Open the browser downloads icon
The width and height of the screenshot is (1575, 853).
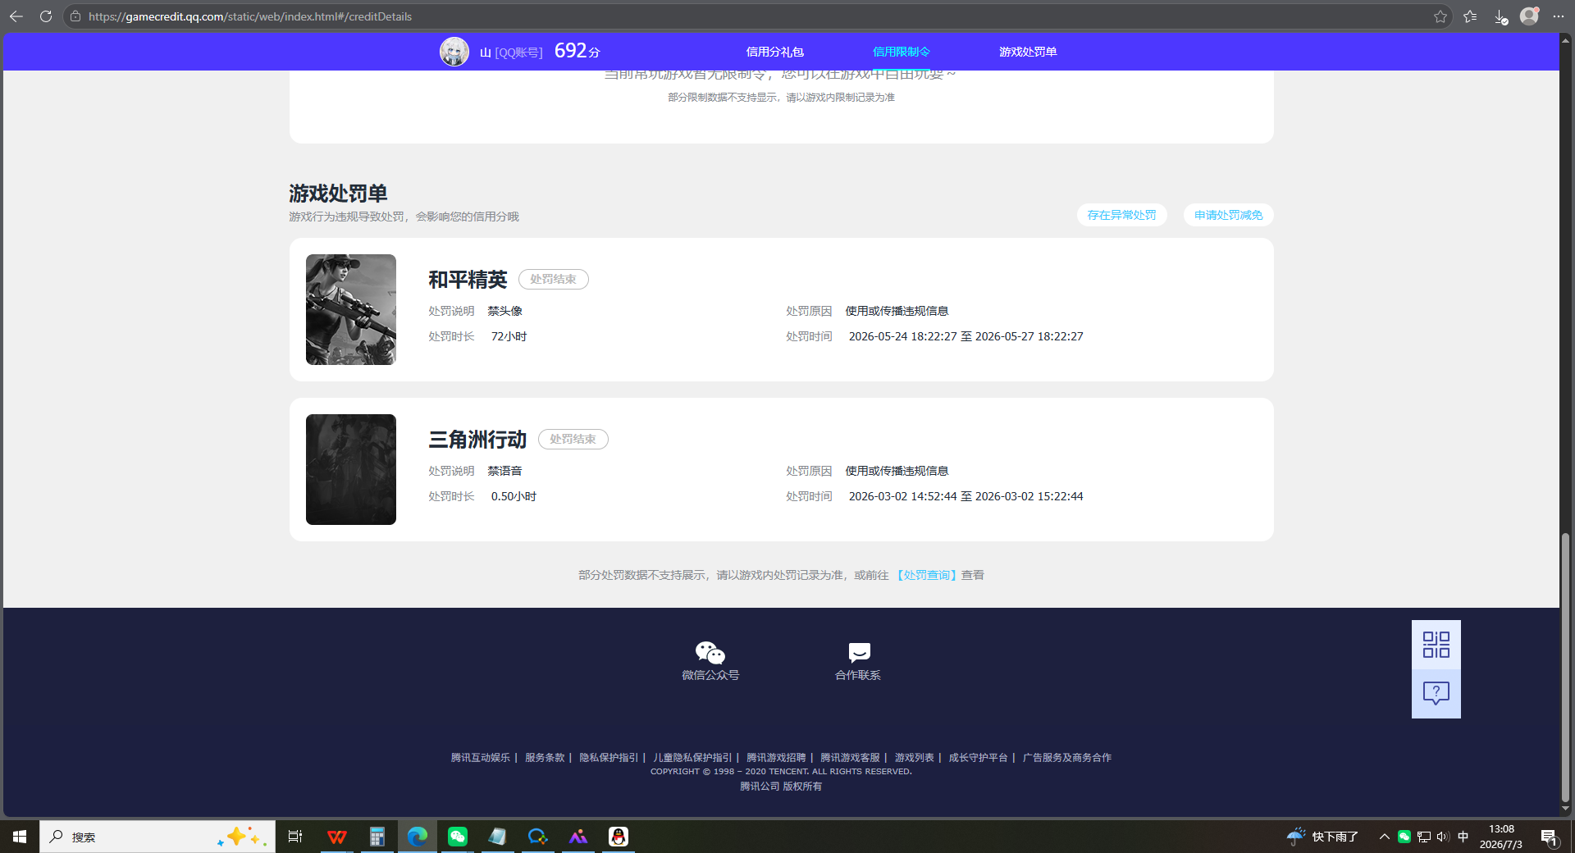click(x=1500, y=16)
